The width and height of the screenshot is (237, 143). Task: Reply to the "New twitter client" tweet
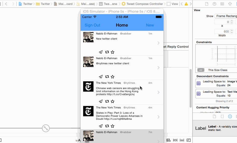pos(101,52)
